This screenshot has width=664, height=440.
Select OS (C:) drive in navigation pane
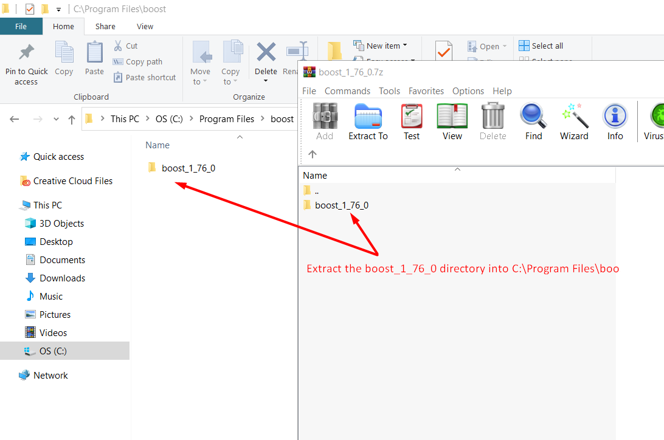pos(65,351)
